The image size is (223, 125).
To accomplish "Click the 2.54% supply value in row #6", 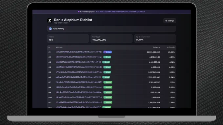I will point(172,77).
